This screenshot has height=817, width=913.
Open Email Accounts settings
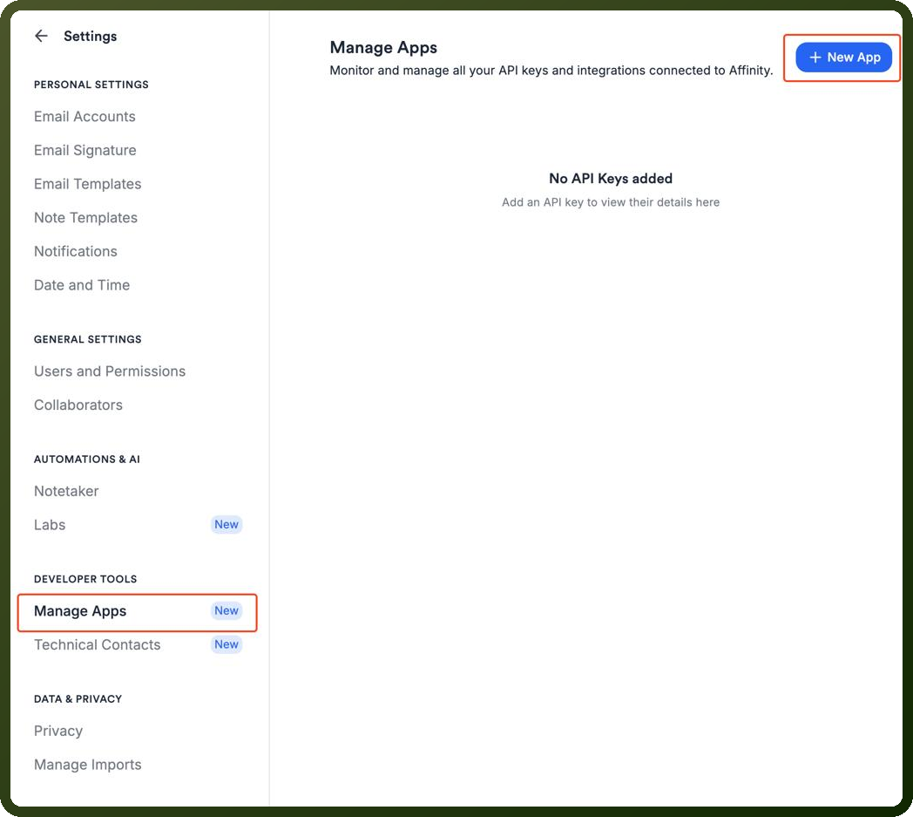[85, 117]
